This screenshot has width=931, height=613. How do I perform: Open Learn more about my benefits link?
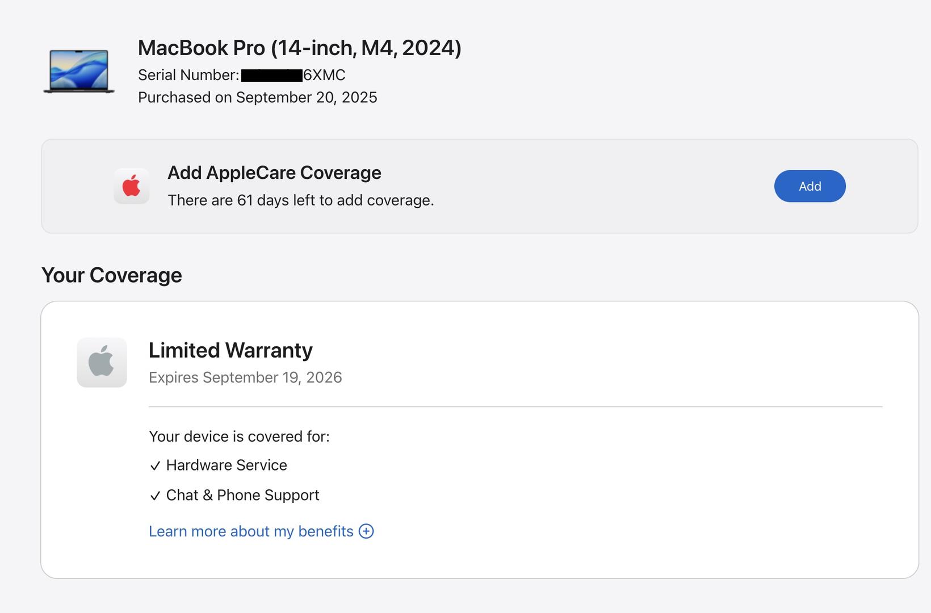coord(251,531)
